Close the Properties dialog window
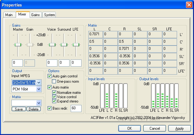 pyautogui.click(x=189, y=5)
